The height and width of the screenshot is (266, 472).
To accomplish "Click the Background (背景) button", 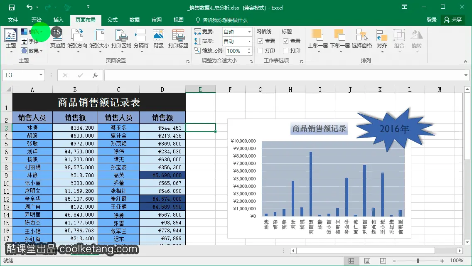I will click(158, 39).
